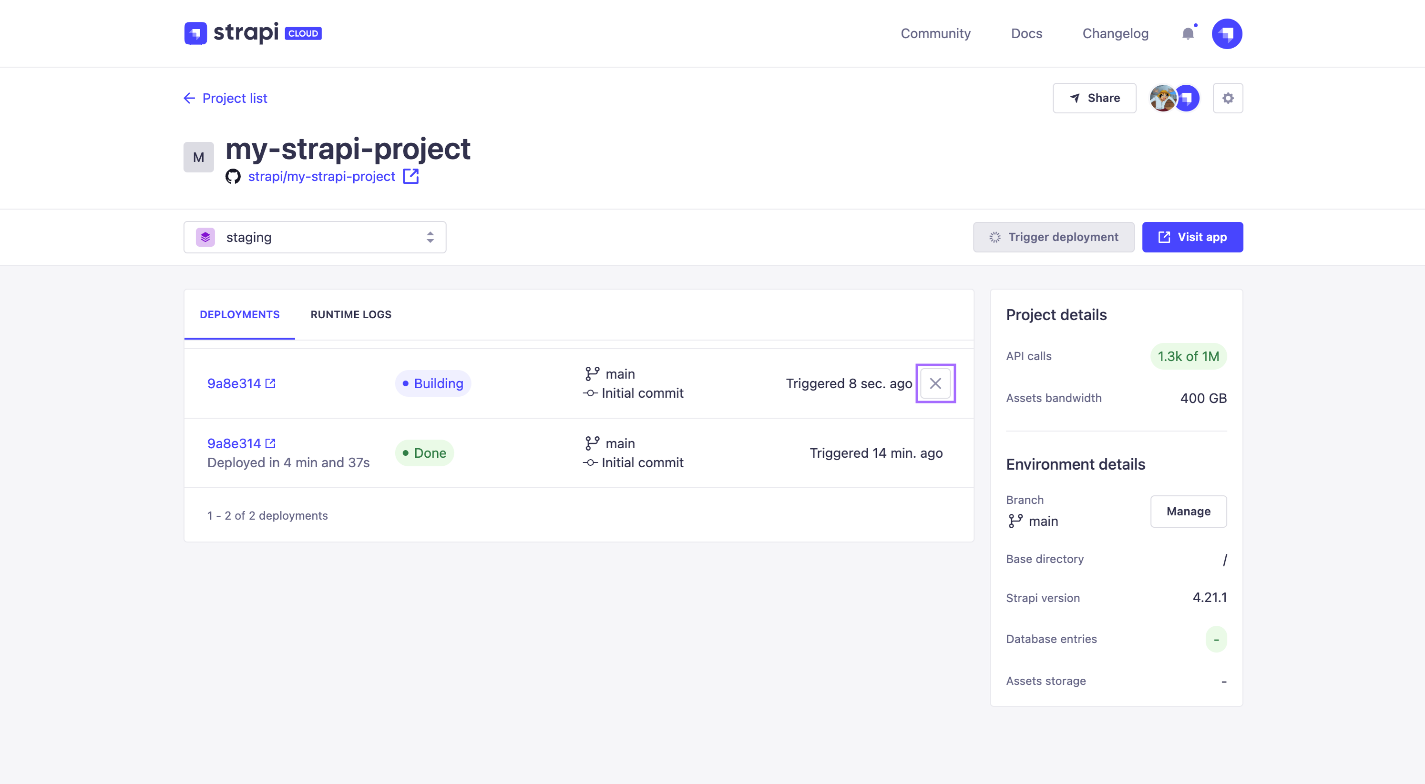This screenshot has height=784, width=1425.
Task: Click the branch icon in Environment details
Action: tap(1015, 521)
